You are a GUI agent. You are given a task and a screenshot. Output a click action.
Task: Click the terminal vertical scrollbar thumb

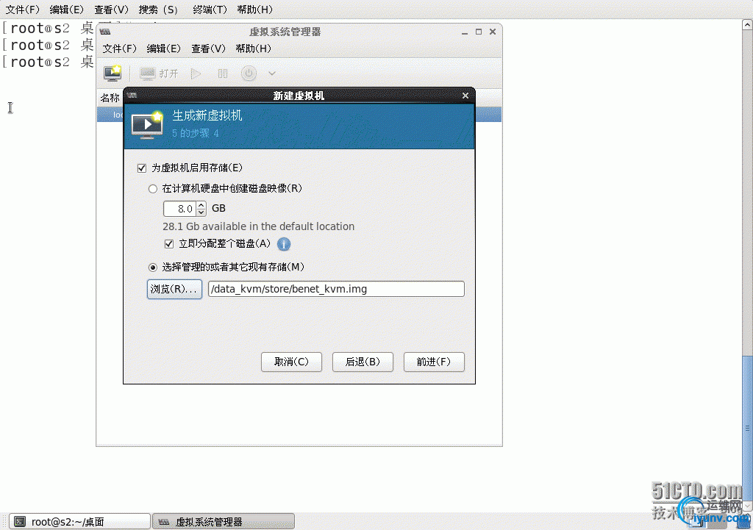(x=747, y=427)
